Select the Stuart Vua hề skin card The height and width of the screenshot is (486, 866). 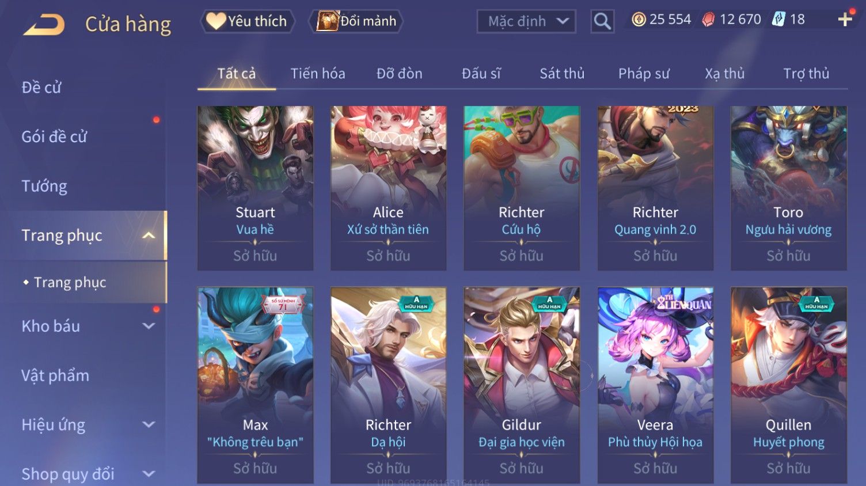pos(255,188)
